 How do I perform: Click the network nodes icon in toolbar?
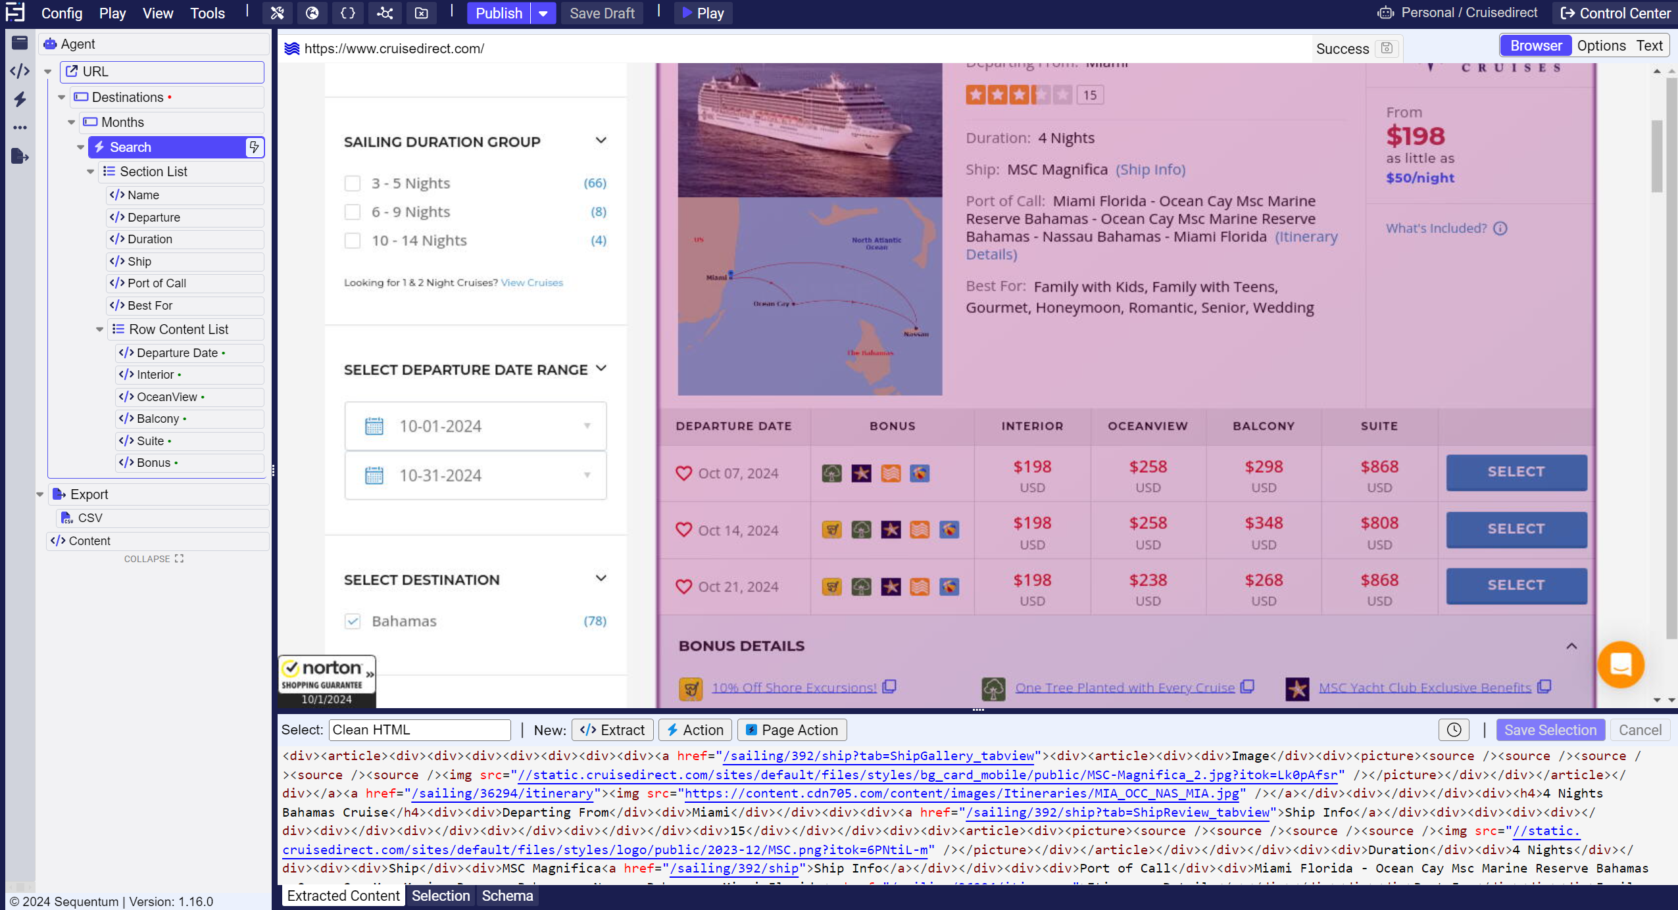pos(385,13)
